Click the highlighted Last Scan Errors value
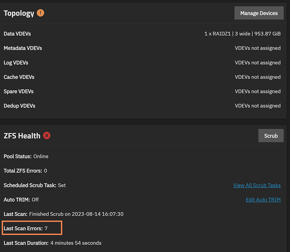 46,228
